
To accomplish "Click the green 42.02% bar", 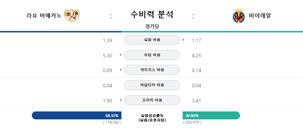I will coord(211,116).
